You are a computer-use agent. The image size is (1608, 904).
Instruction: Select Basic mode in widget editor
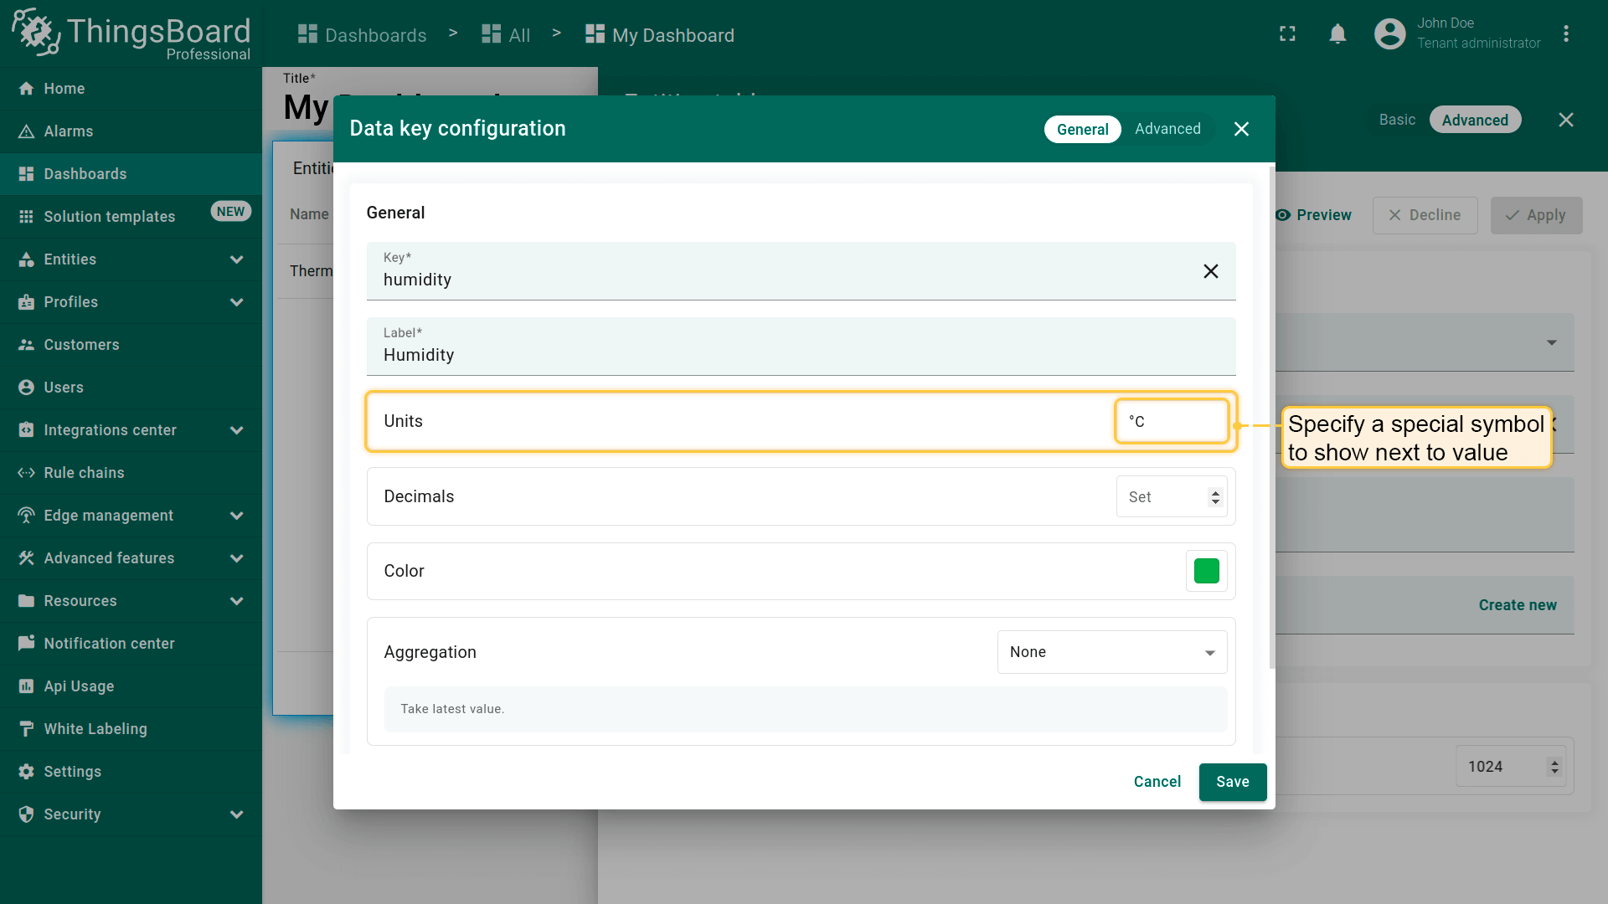tap(1397, 120)
